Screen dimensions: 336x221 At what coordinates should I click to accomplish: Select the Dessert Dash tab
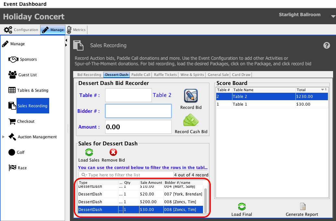tap(117, 75)
